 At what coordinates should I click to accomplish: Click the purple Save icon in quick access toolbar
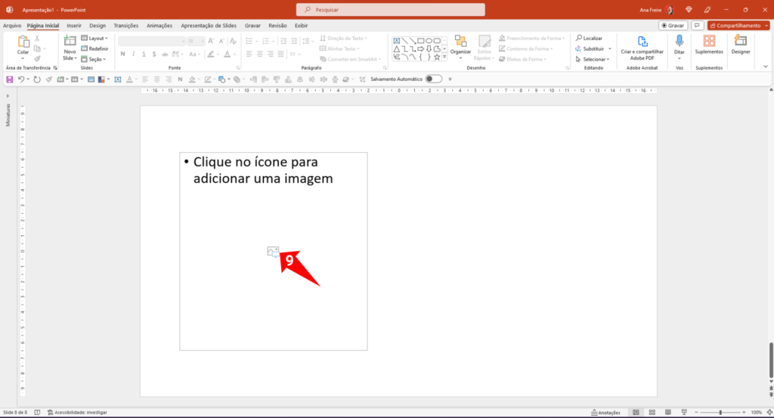(x=10, y=79)
